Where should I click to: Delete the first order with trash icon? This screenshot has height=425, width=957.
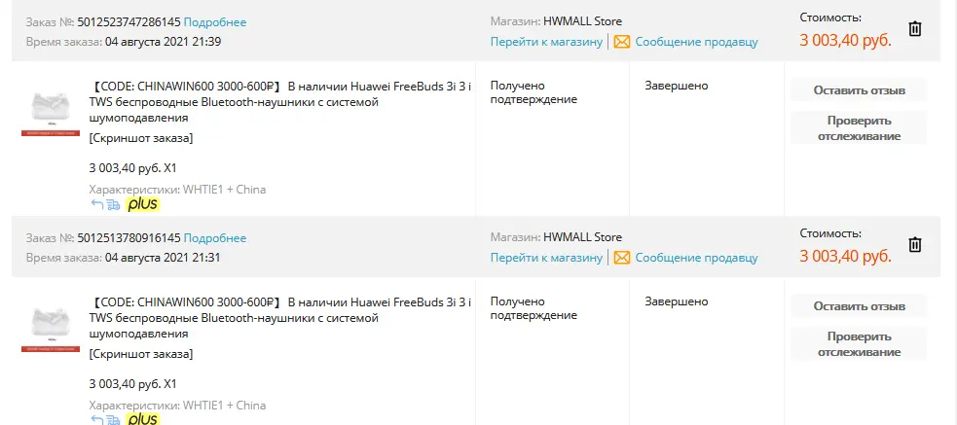[915, 28]
